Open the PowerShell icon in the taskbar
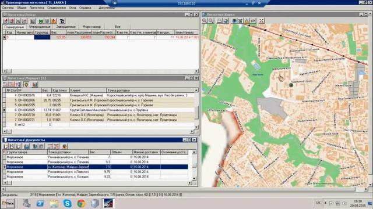 coord(40,203)
